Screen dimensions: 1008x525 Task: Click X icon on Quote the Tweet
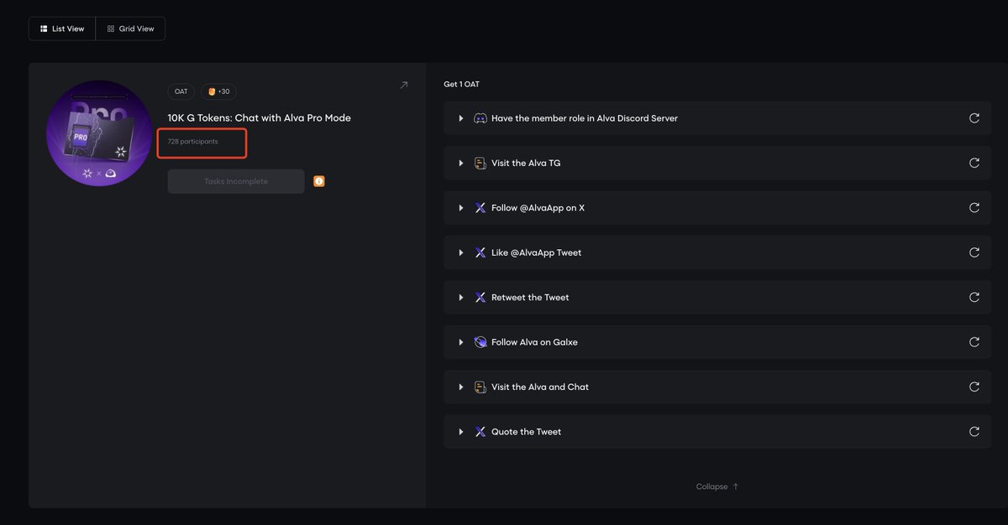[480, 432]
